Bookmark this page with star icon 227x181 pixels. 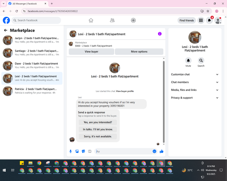[208, 11]
